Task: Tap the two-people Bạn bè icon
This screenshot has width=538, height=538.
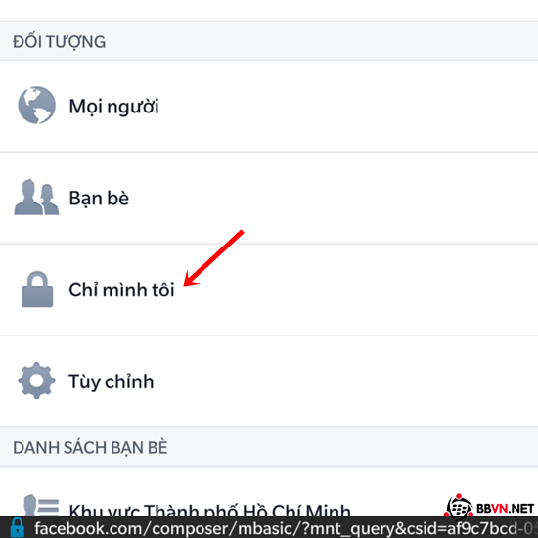Action: point(36,197)
